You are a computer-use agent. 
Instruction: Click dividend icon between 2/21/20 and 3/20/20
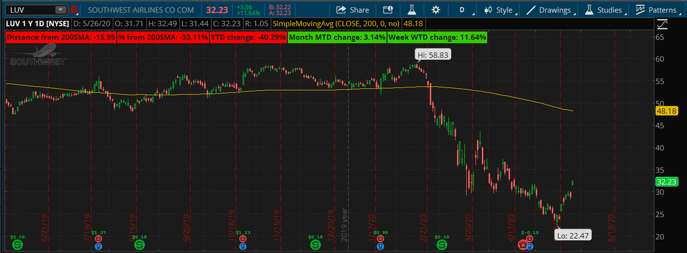point(442,244)
